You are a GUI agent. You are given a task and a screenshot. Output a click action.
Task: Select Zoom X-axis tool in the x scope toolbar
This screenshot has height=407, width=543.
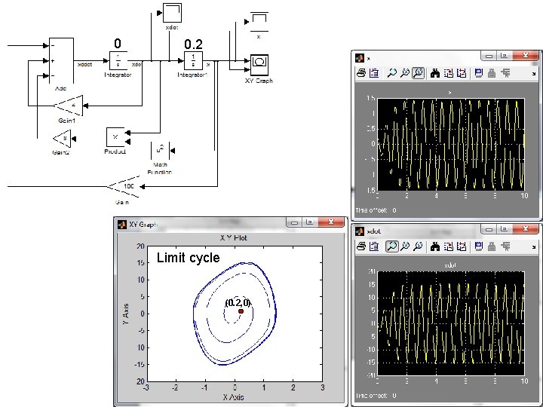point(404,73)
